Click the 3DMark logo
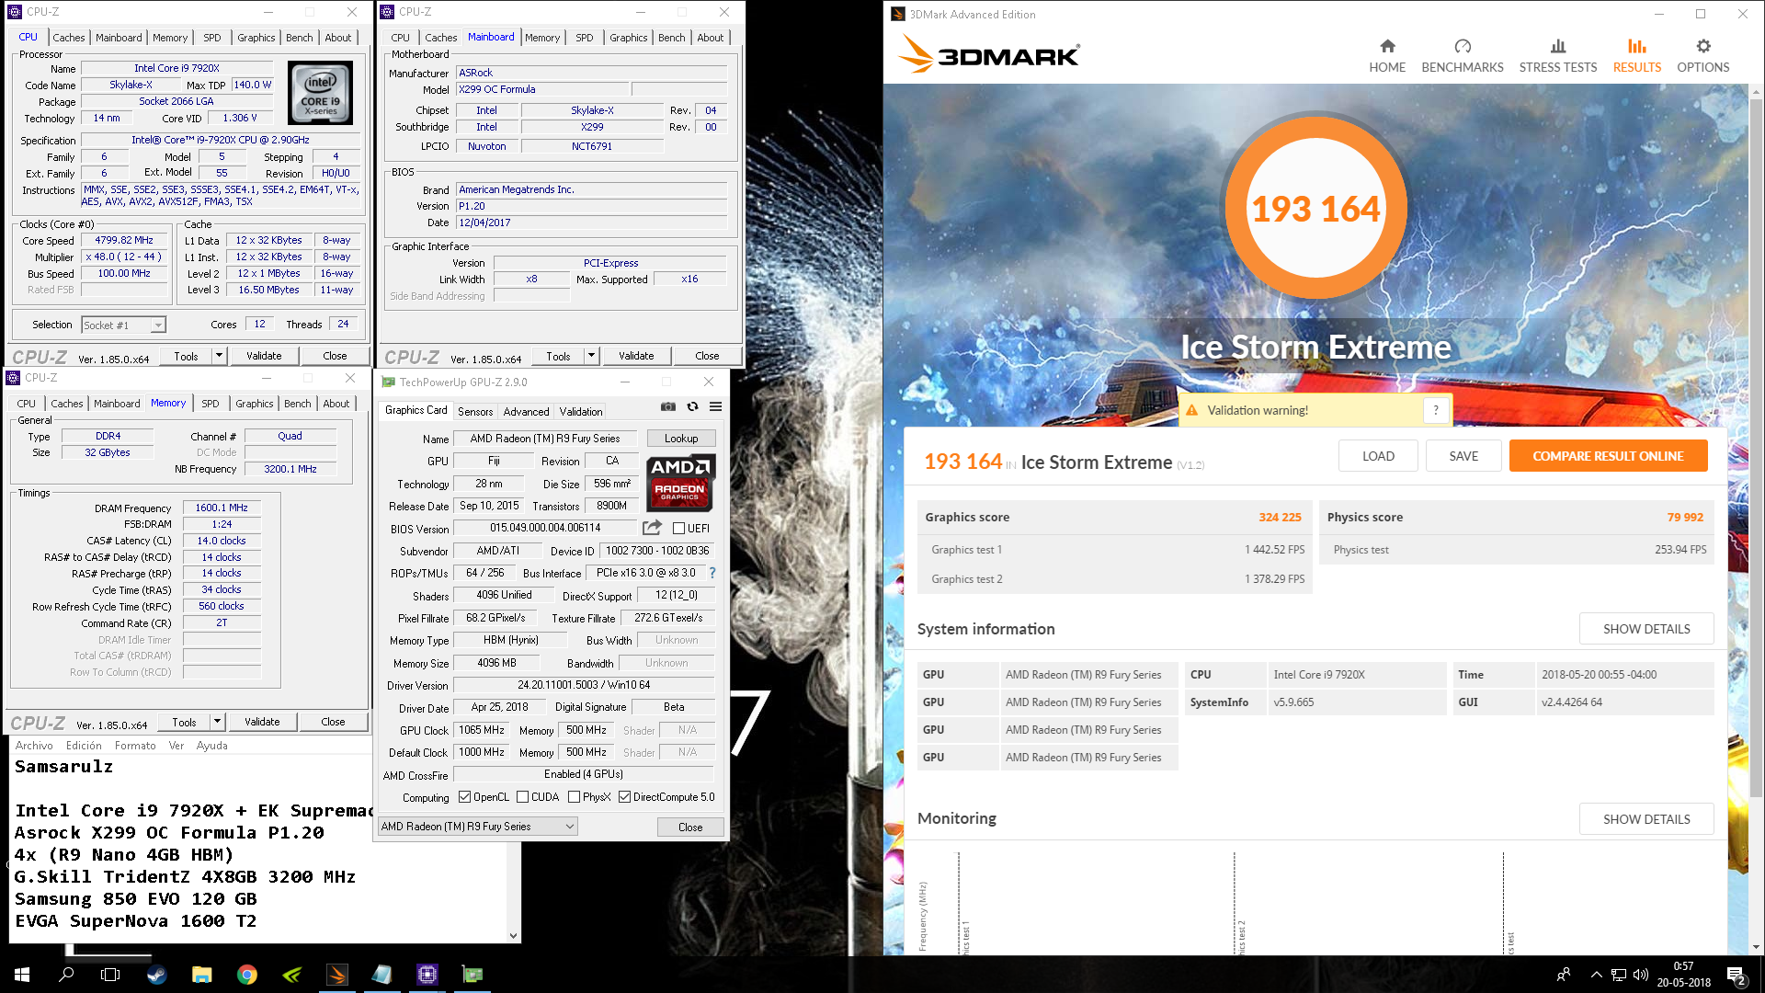The height and width of the screenshot is (993, 1765). (988, 54)
